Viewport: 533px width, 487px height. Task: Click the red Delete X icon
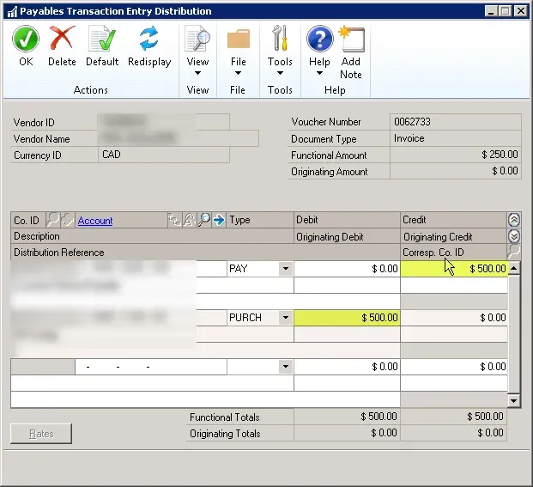click(62, 40)
